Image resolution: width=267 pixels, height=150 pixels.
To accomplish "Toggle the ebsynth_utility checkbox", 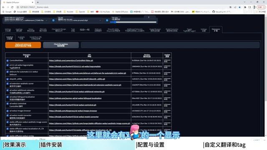I will tap(8, 79).
